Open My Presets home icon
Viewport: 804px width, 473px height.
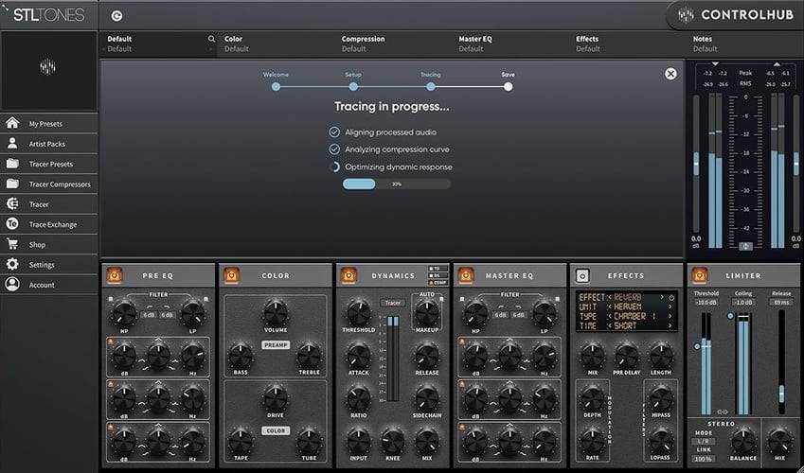coord(12,123)
